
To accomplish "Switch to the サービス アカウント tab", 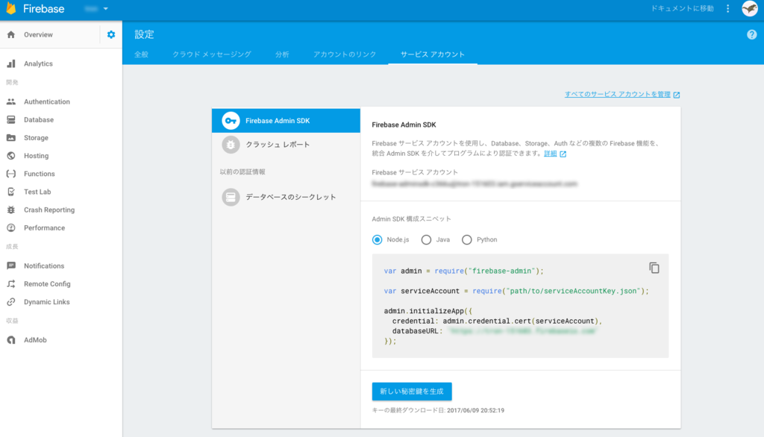I will [x=433, y=54].
